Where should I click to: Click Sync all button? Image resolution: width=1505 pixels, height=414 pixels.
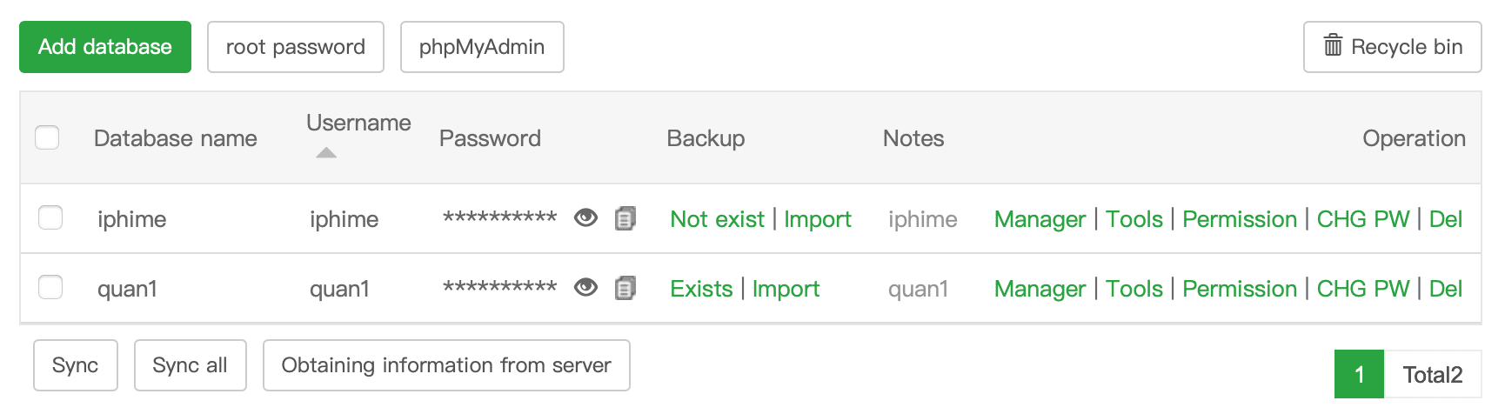pyautogui.click(x=190, y=365)
